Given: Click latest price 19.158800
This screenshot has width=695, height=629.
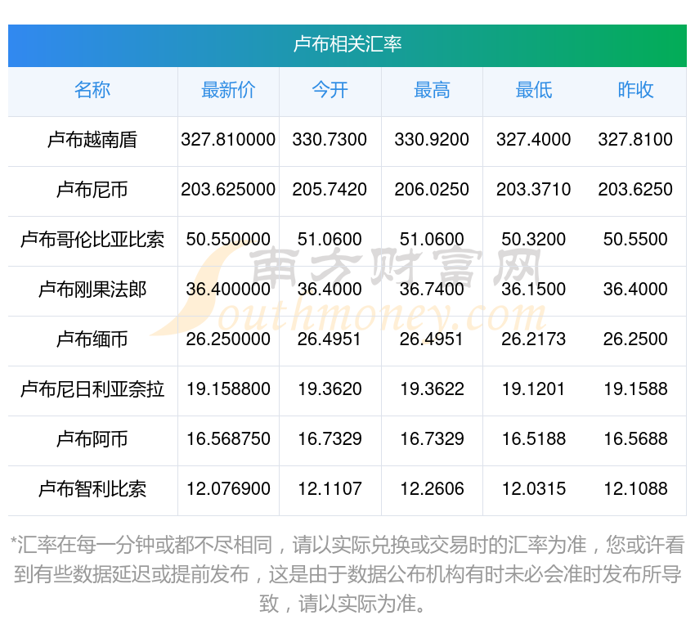Looking at the screenshot, I should [x=228, y=389].
